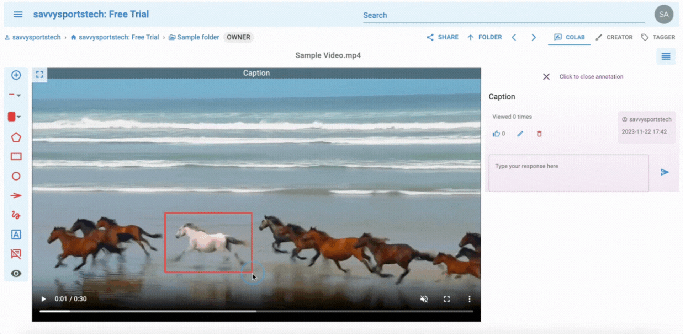Switch to the TAGGER tab

pos(658,37)
